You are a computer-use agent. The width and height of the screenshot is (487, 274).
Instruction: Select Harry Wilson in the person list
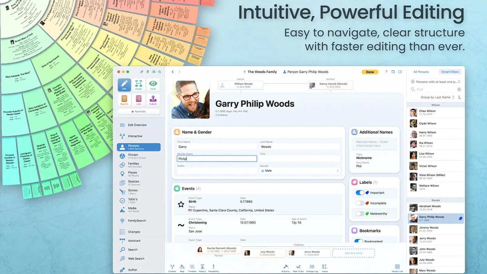pos(428,134)
